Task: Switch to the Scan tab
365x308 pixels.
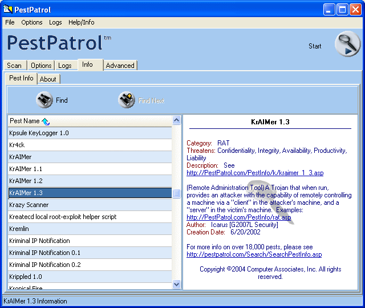Action: pos(14,66)
